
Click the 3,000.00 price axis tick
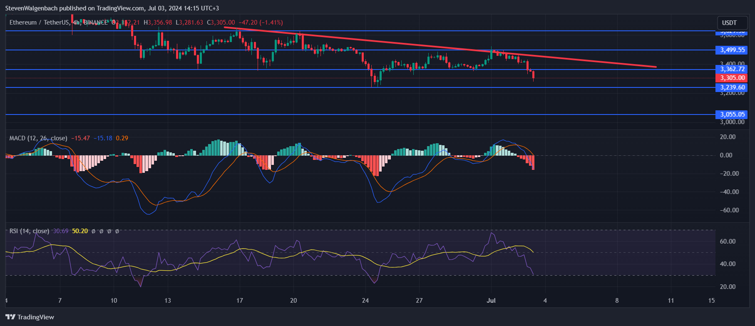(733, 122)
